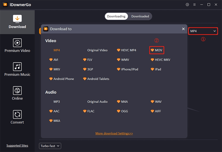
Task: Open More download Settings link
Action: [x=114, y=133]
